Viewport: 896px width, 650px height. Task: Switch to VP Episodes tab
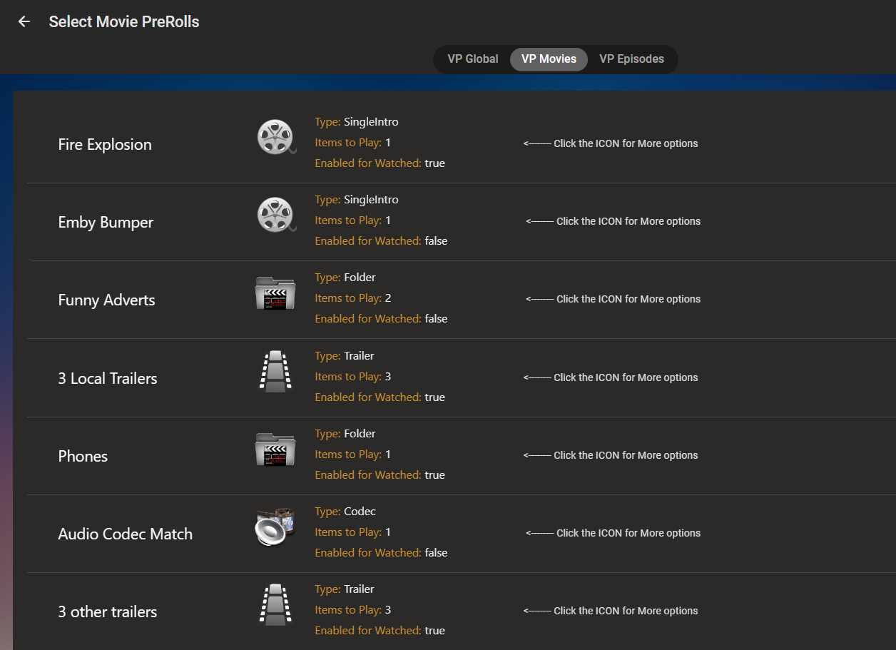(631, 59)
